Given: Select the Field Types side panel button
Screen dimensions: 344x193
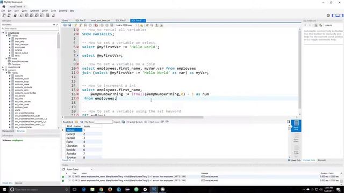Looking at the screenshot, I should pos(296,150).
